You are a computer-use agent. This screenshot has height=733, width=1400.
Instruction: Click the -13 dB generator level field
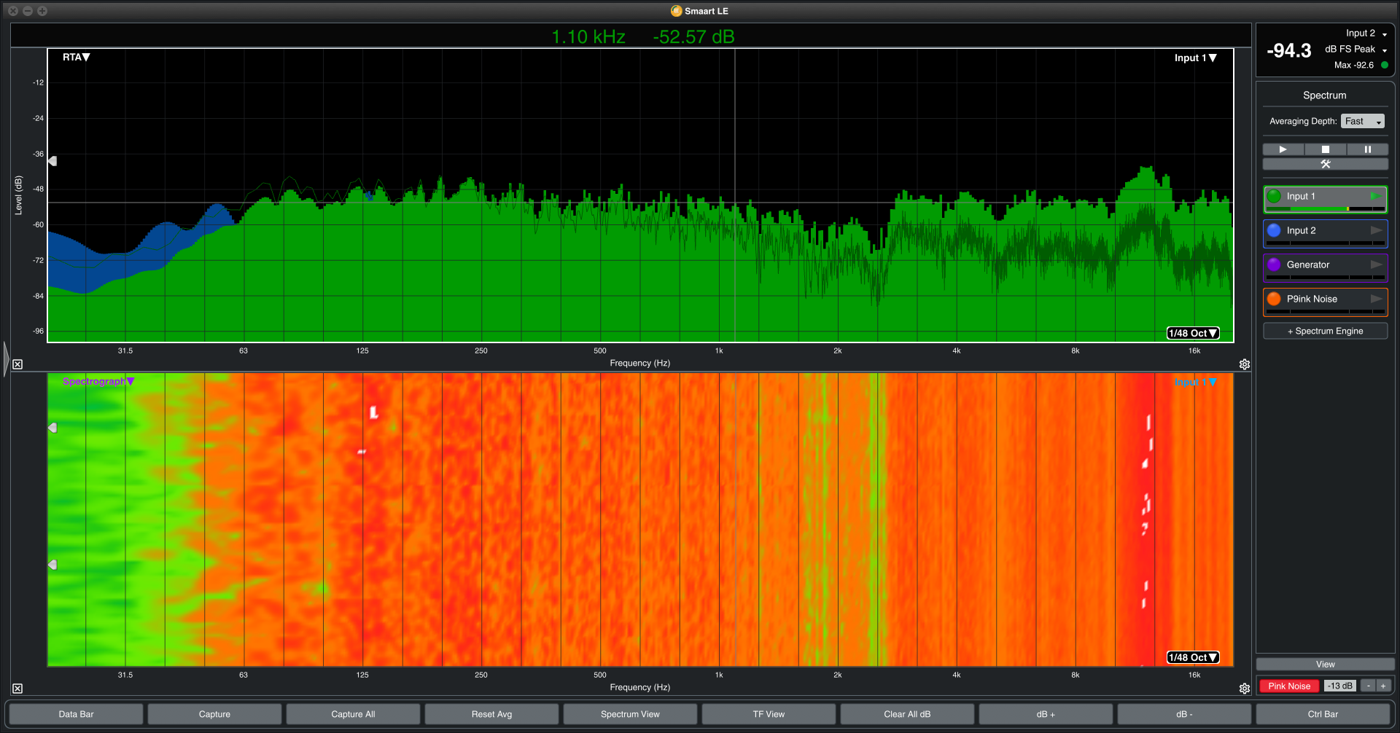point(1340,686)
